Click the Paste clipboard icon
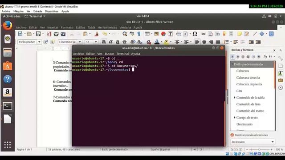Viewport: 285px width, 160px height. coord(85,34)
